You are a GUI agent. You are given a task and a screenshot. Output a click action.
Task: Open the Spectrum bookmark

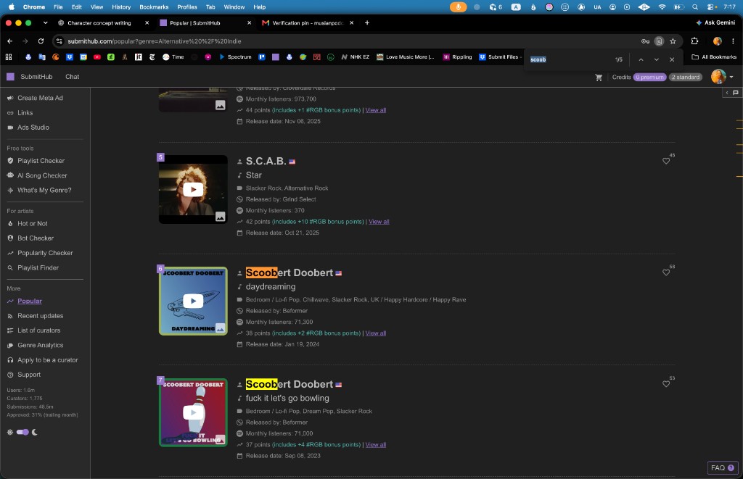click(x=235, y=57)
